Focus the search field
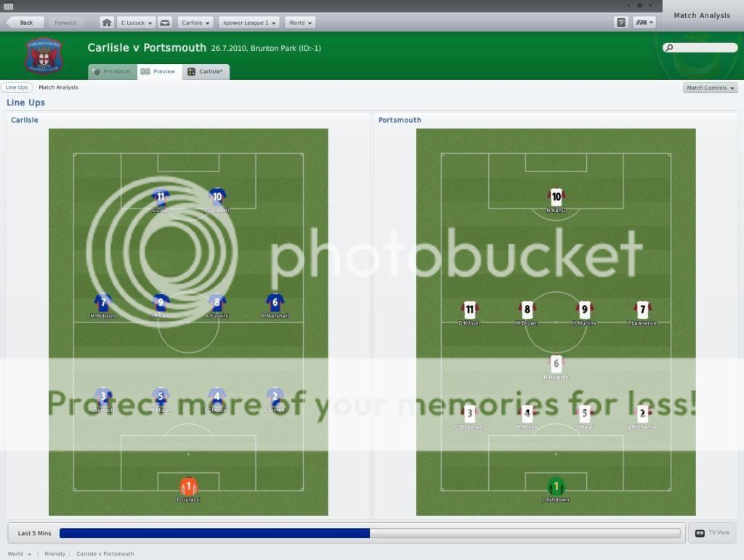Screen dimensions: 744x560 click(x=700, y=47)
